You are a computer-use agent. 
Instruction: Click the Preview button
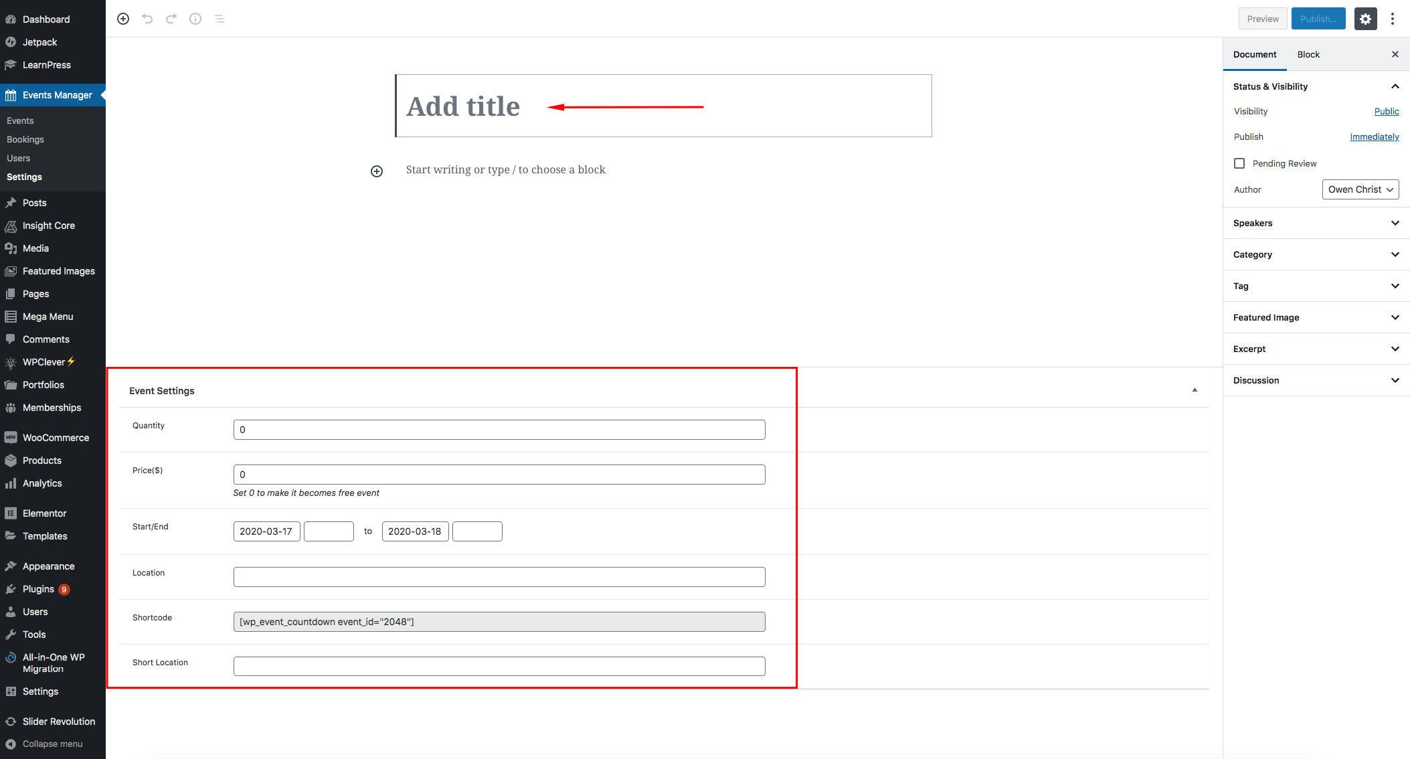click(1263, 19)
